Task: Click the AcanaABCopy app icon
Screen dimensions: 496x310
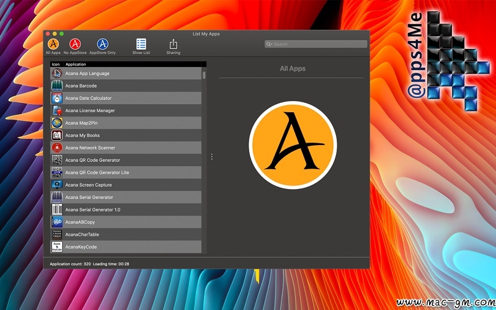Action: coord(57,222)
